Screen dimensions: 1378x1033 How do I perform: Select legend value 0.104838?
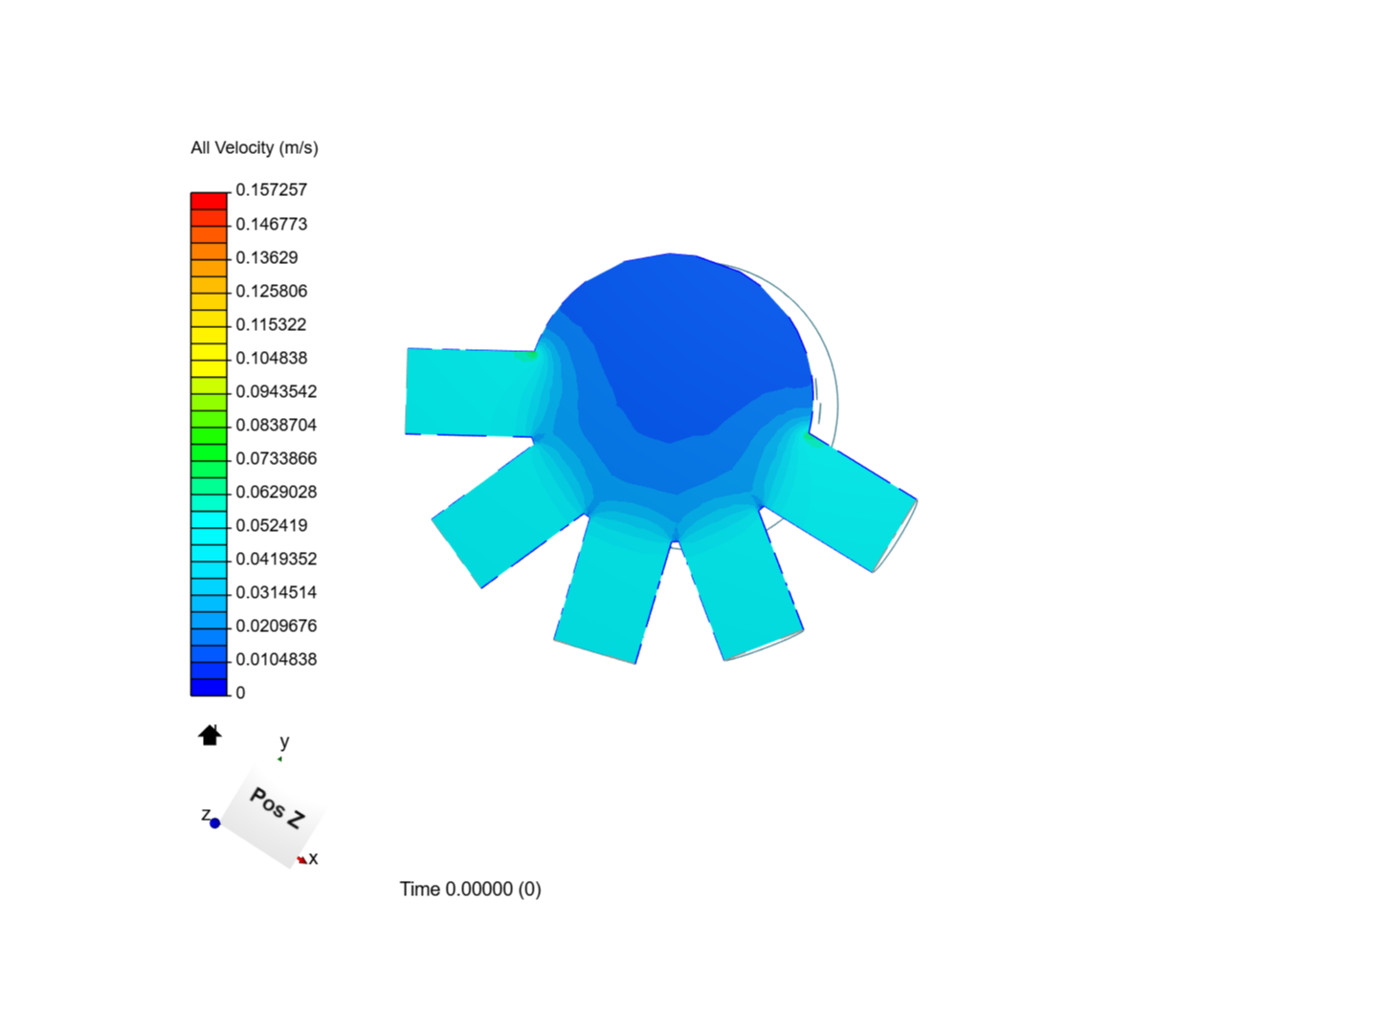point(272,358)
